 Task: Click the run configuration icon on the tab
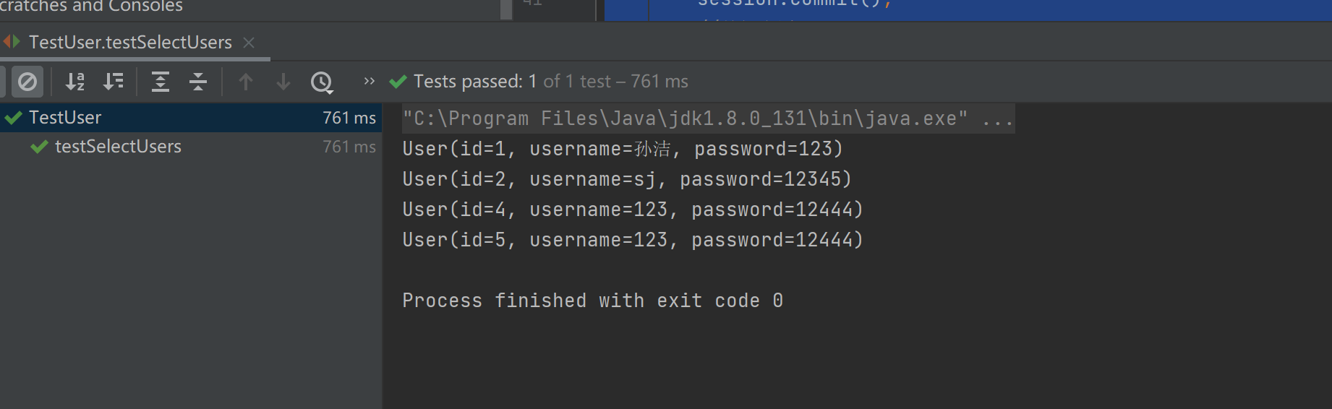tap(12, 42)
